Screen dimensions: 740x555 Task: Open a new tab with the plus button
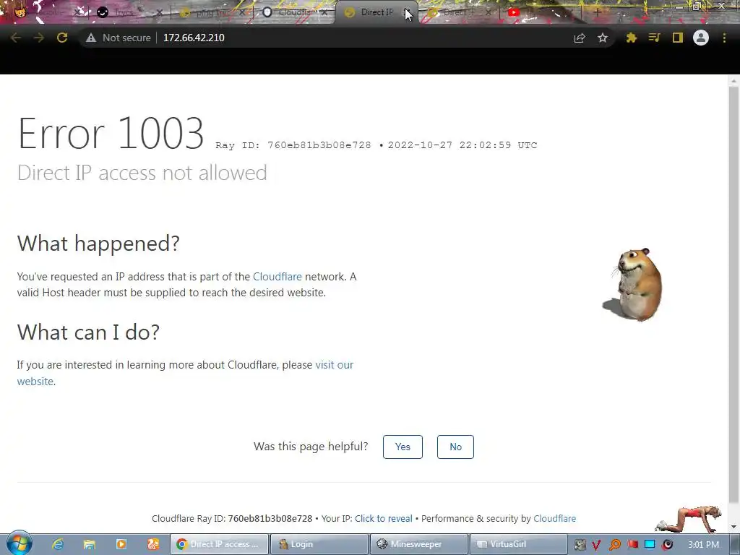click(597, 13)
